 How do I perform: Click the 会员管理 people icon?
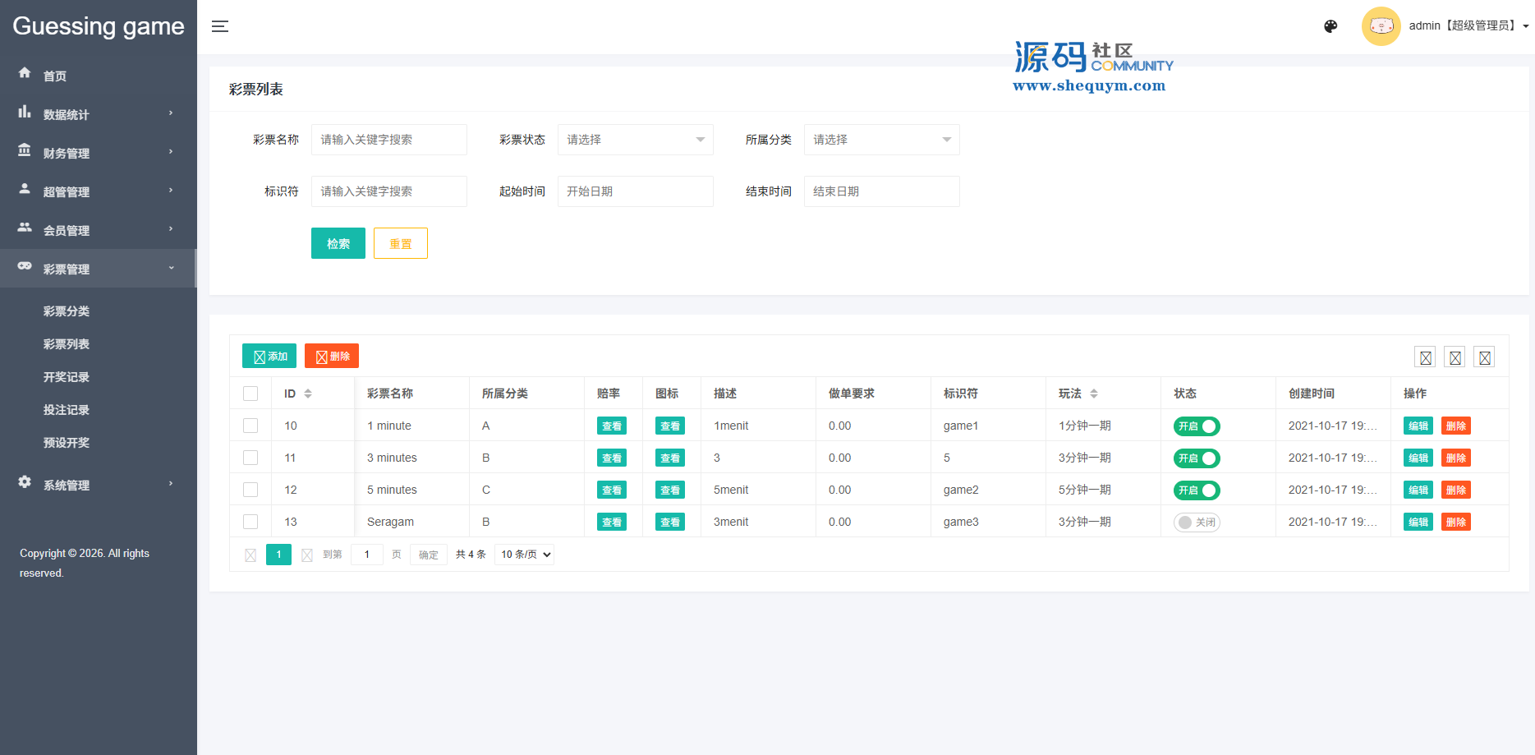25,228
